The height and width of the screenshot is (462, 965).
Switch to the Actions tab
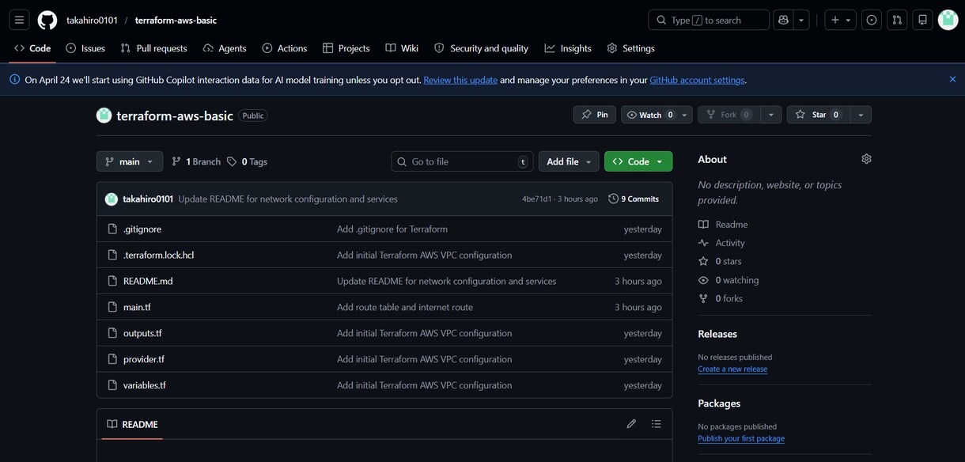click(284, 48)
